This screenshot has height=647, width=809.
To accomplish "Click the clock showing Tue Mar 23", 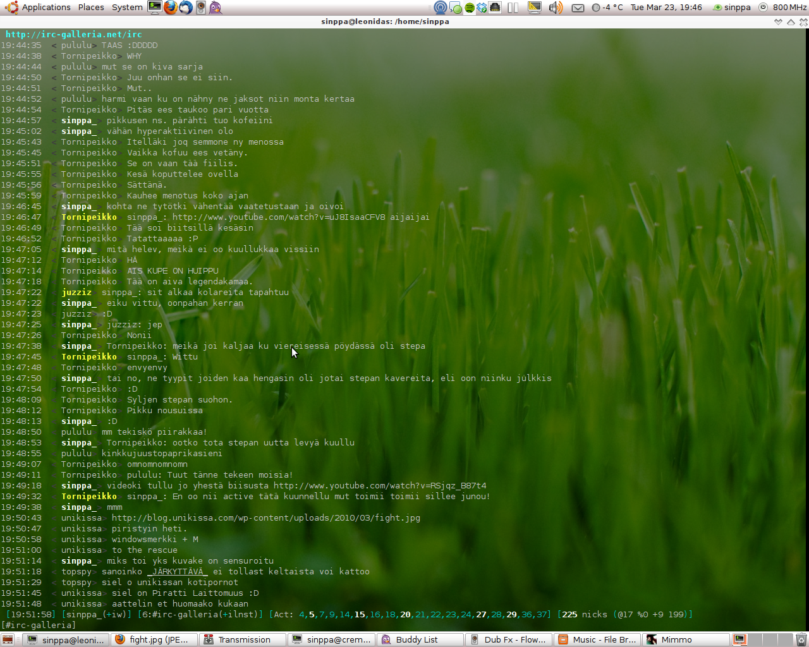I will point(666,8).
